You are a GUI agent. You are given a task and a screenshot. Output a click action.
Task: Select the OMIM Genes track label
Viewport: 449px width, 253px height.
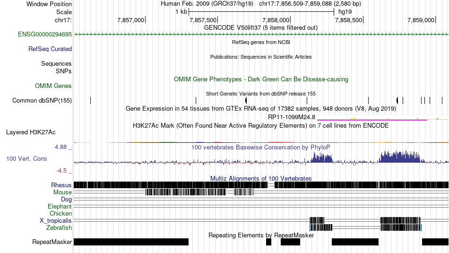[53, 86]
